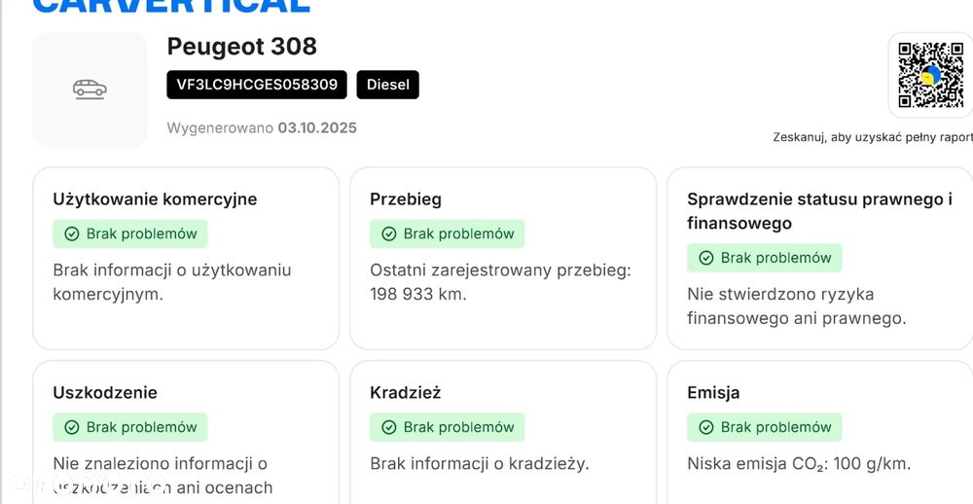Click the checkmark icon under Uszkodzenie
The width and height of the screenshot is (973, 504).
(71, 427)
